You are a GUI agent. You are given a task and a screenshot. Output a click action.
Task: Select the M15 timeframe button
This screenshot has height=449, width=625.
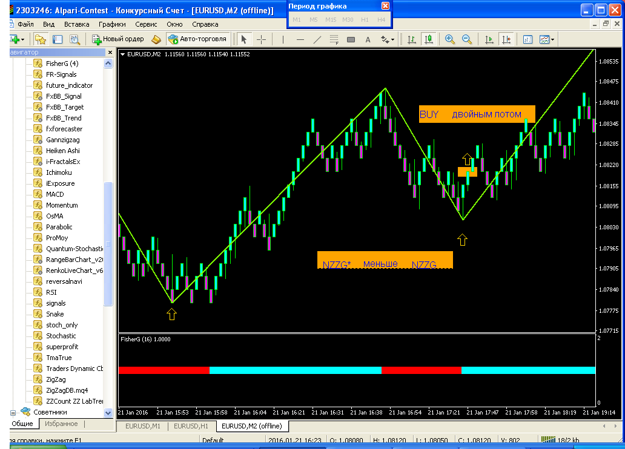point(331,19)
